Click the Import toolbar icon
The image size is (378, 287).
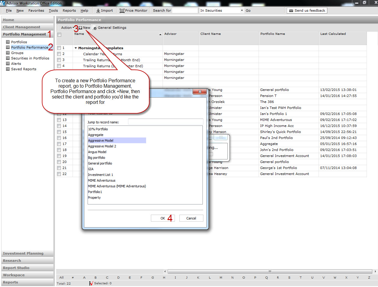[x=98, y=11]
